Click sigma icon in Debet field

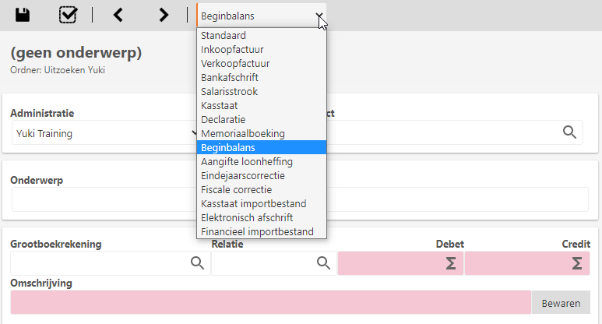point(450,263)
